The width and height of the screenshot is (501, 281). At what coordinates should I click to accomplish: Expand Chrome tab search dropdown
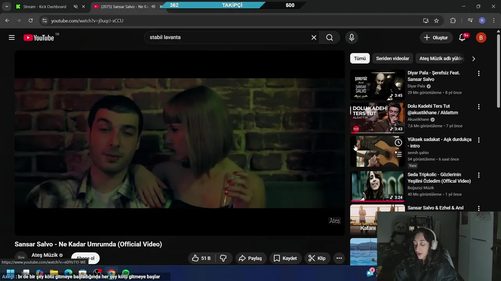pyautogui.click(x=7, y=7)
